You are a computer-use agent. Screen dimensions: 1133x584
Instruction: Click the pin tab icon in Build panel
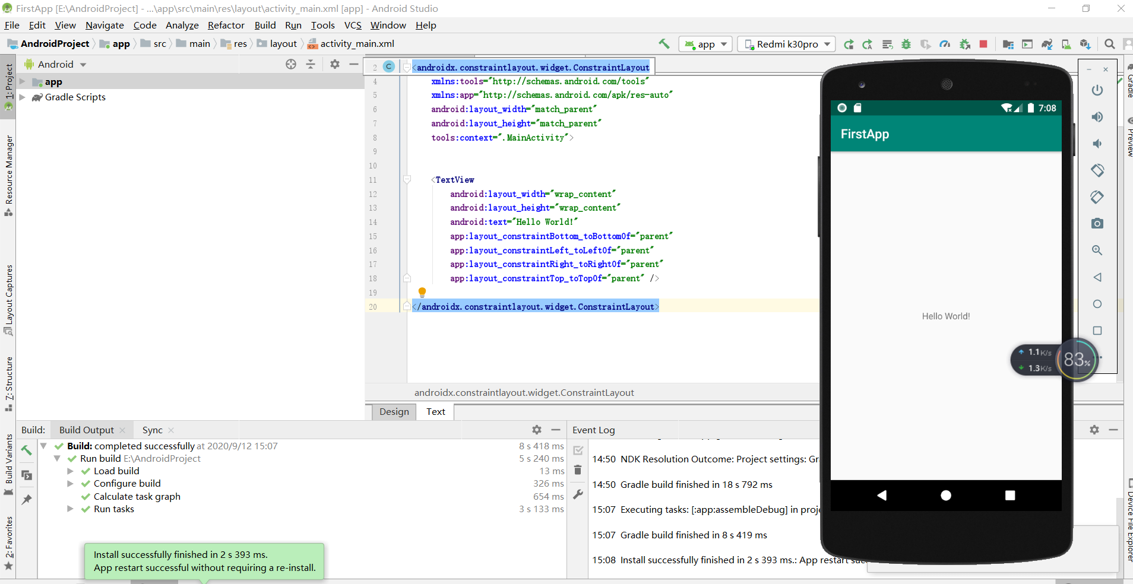coord(27,500)
